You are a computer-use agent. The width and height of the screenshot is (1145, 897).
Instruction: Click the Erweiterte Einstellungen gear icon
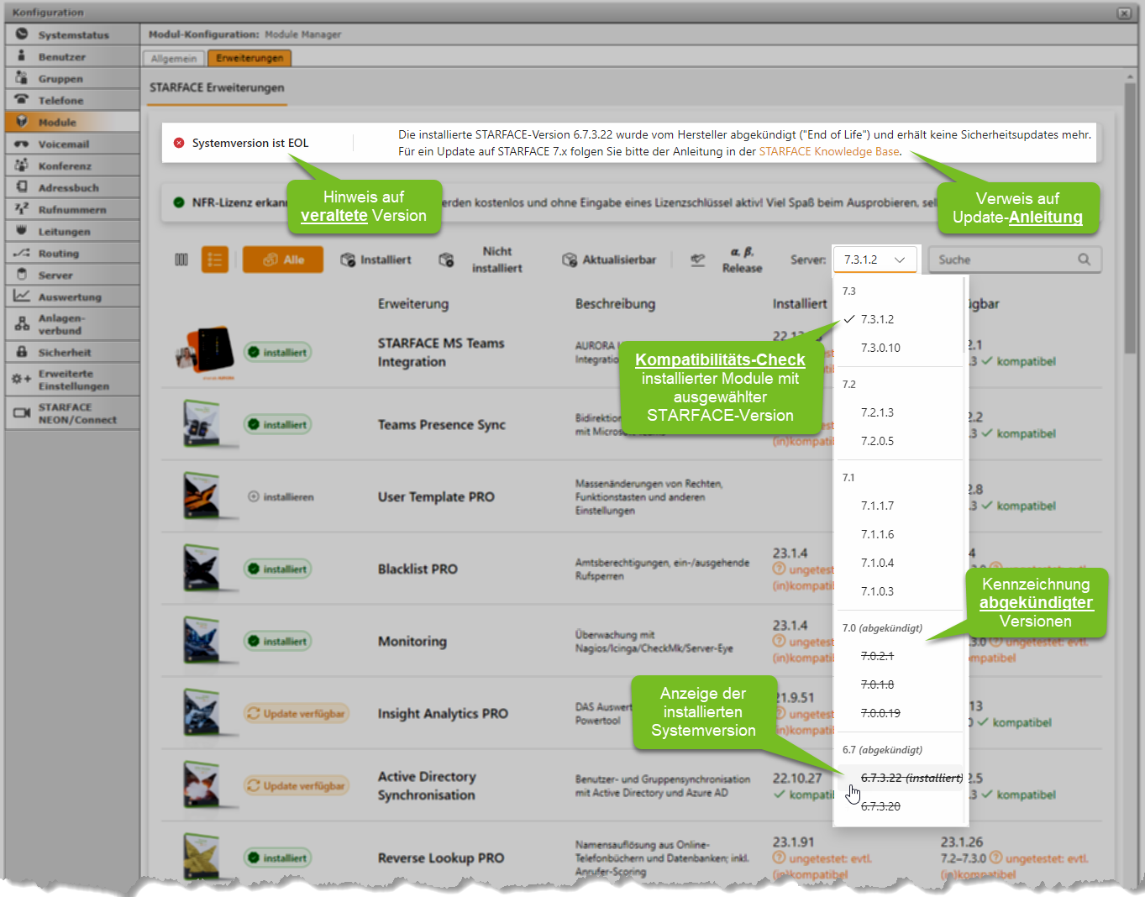click(x=21, y=379)
